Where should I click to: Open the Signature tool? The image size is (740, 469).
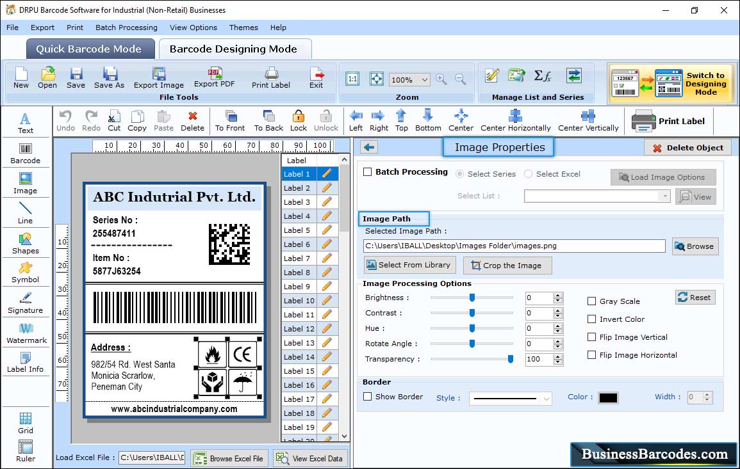(x=26, y=303)
